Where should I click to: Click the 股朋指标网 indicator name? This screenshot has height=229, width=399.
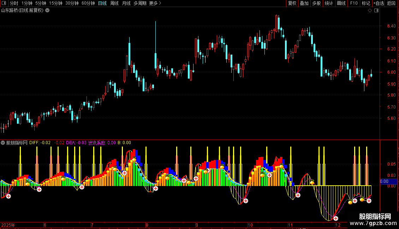click(17, 143)
